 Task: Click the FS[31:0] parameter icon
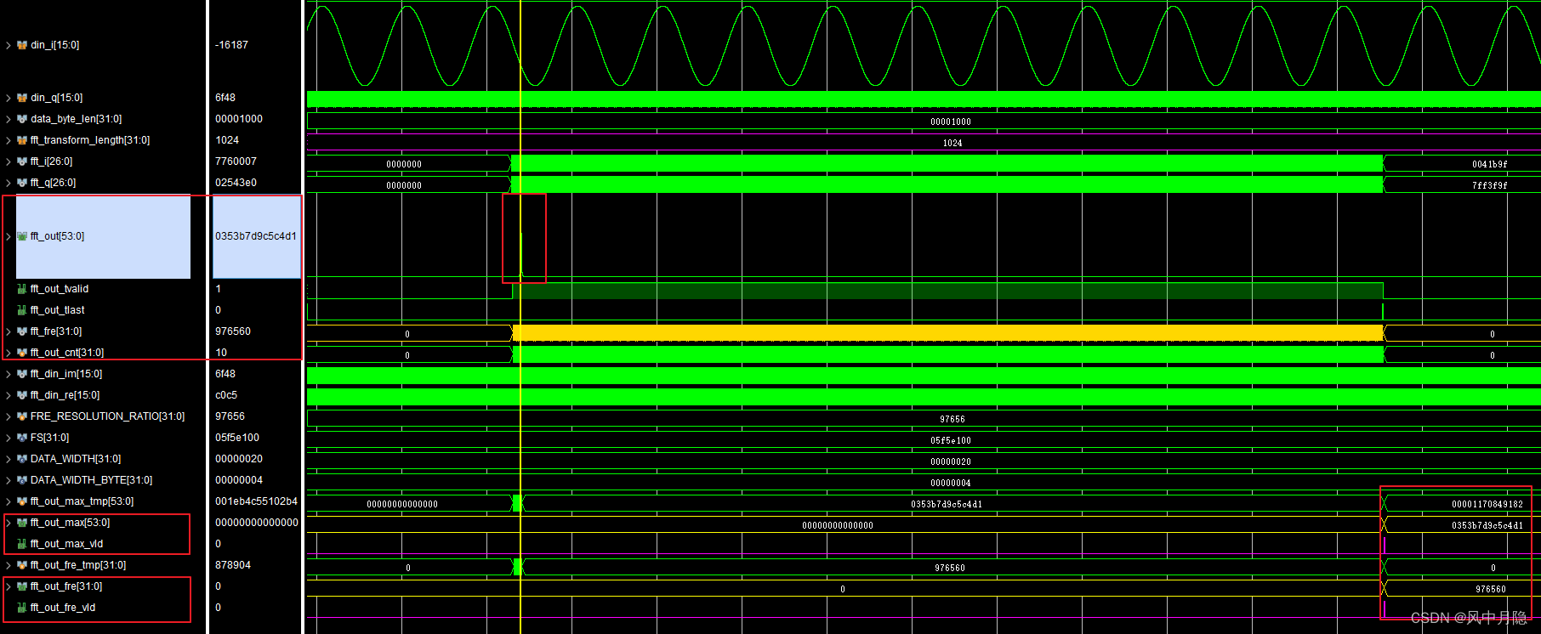coord(22,438)
